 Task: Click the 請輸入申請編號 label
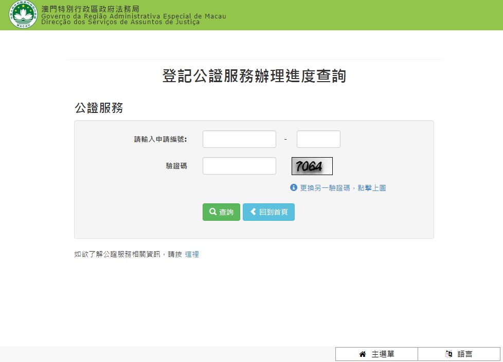point(160,139)
